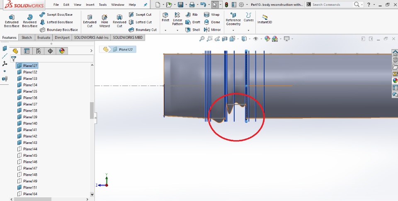Screen dimensions: 398x201
Task: Switch to SOLIDWORKS Add-Ins tab
Action: point(91,38)
